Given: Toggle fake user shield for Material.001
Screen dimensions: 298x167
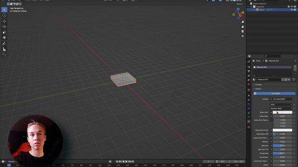Looking at the screenshot, I should 283,80.
